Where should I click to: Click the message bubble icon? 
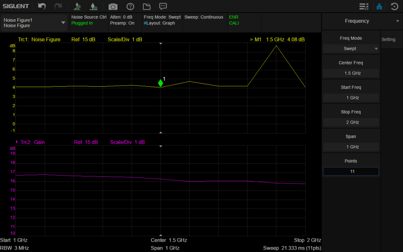pos(163,6)
